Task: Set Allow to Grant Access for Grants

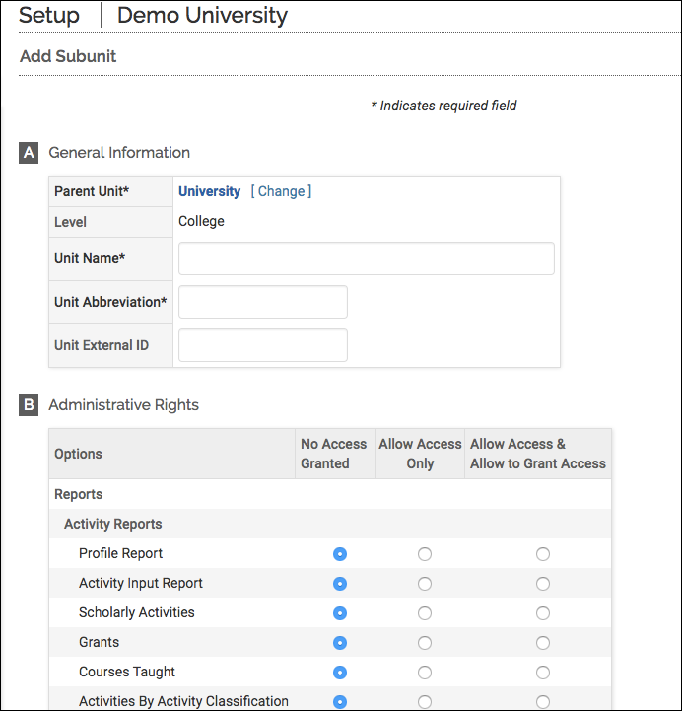Action: pos(543,643)
